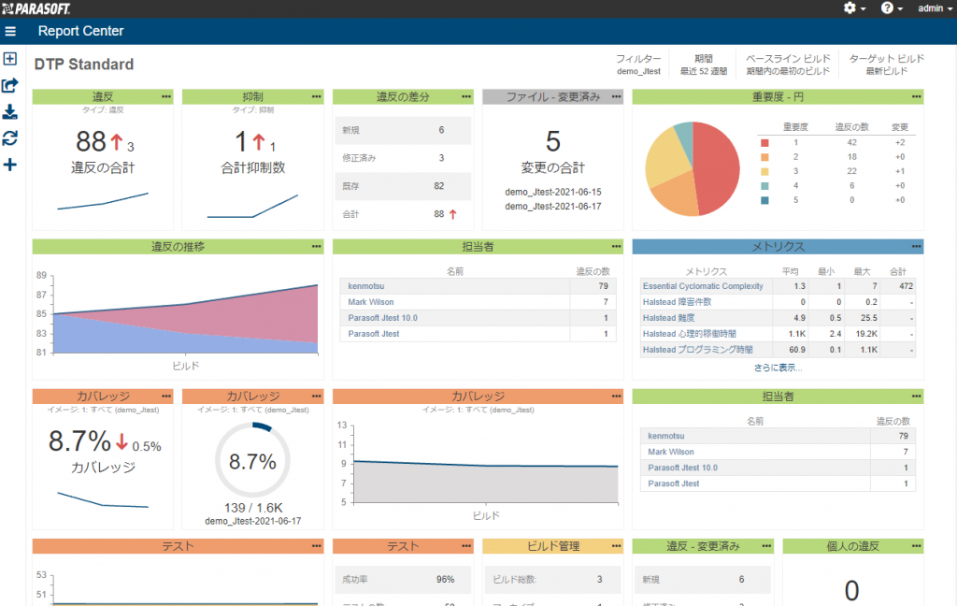Open the ターゲット ビルド selector
957x606 pixels.
pyautogui.click(x=887, y=65)
